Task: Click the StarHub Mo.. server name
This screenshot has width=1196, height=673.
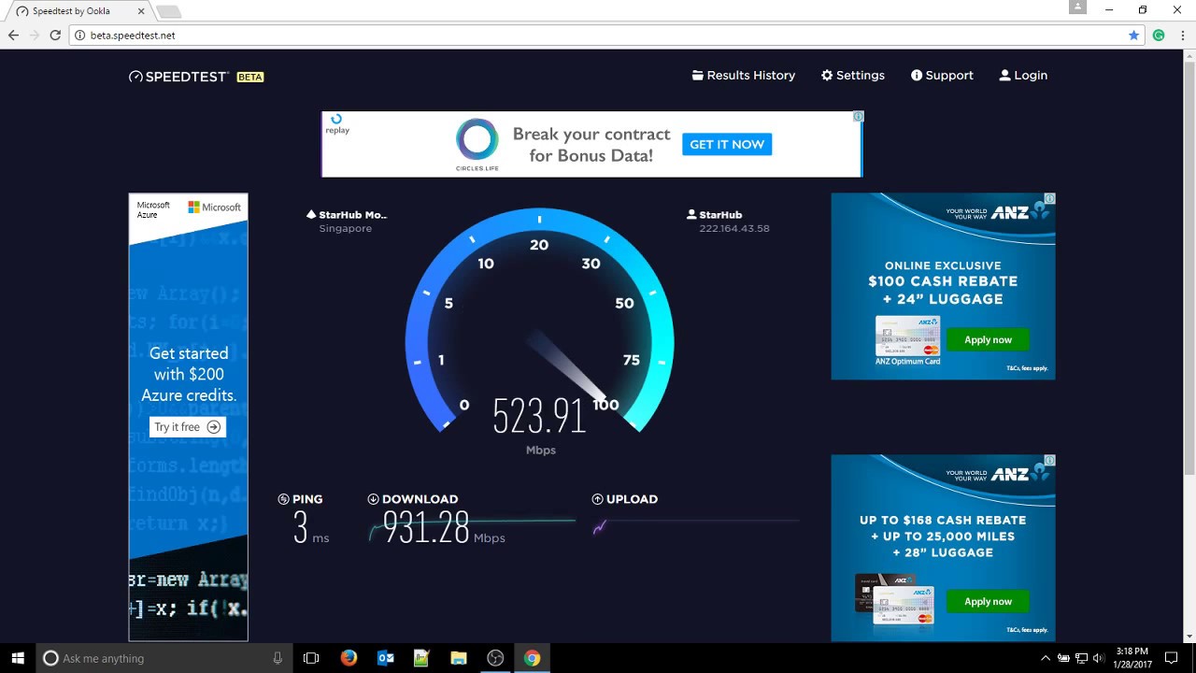Action: pos(352,215)
